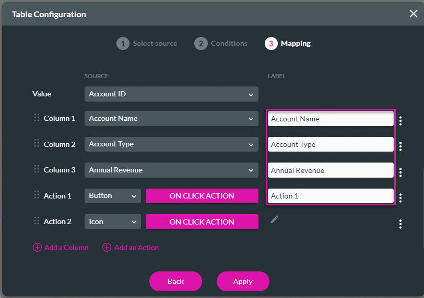Go to Select source step
This screenshot has height=298, width=424.
147,43
